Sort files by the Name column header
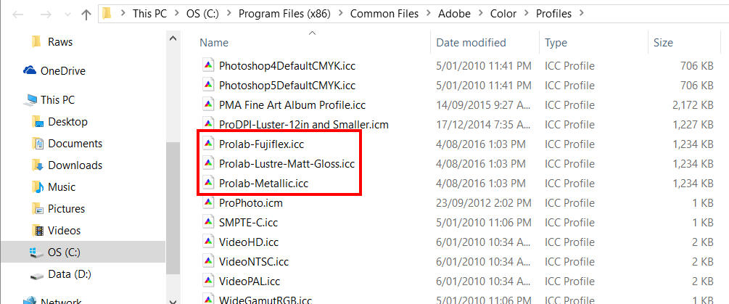This screenshot has width=729, height=304. coord(214,43)
